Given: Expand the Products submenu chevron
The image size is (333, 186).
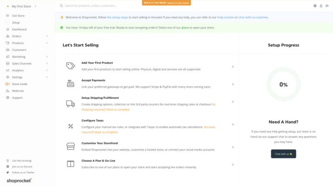Looking at the screenshot, I should tap(47, 43).
